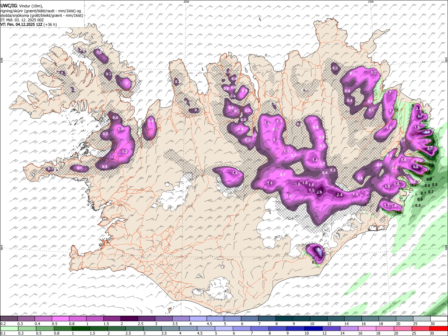Click the 1.2 snowfall value in west Iceland
The width and height of the screenshot is (448, 336).
(x=125, y=152)
